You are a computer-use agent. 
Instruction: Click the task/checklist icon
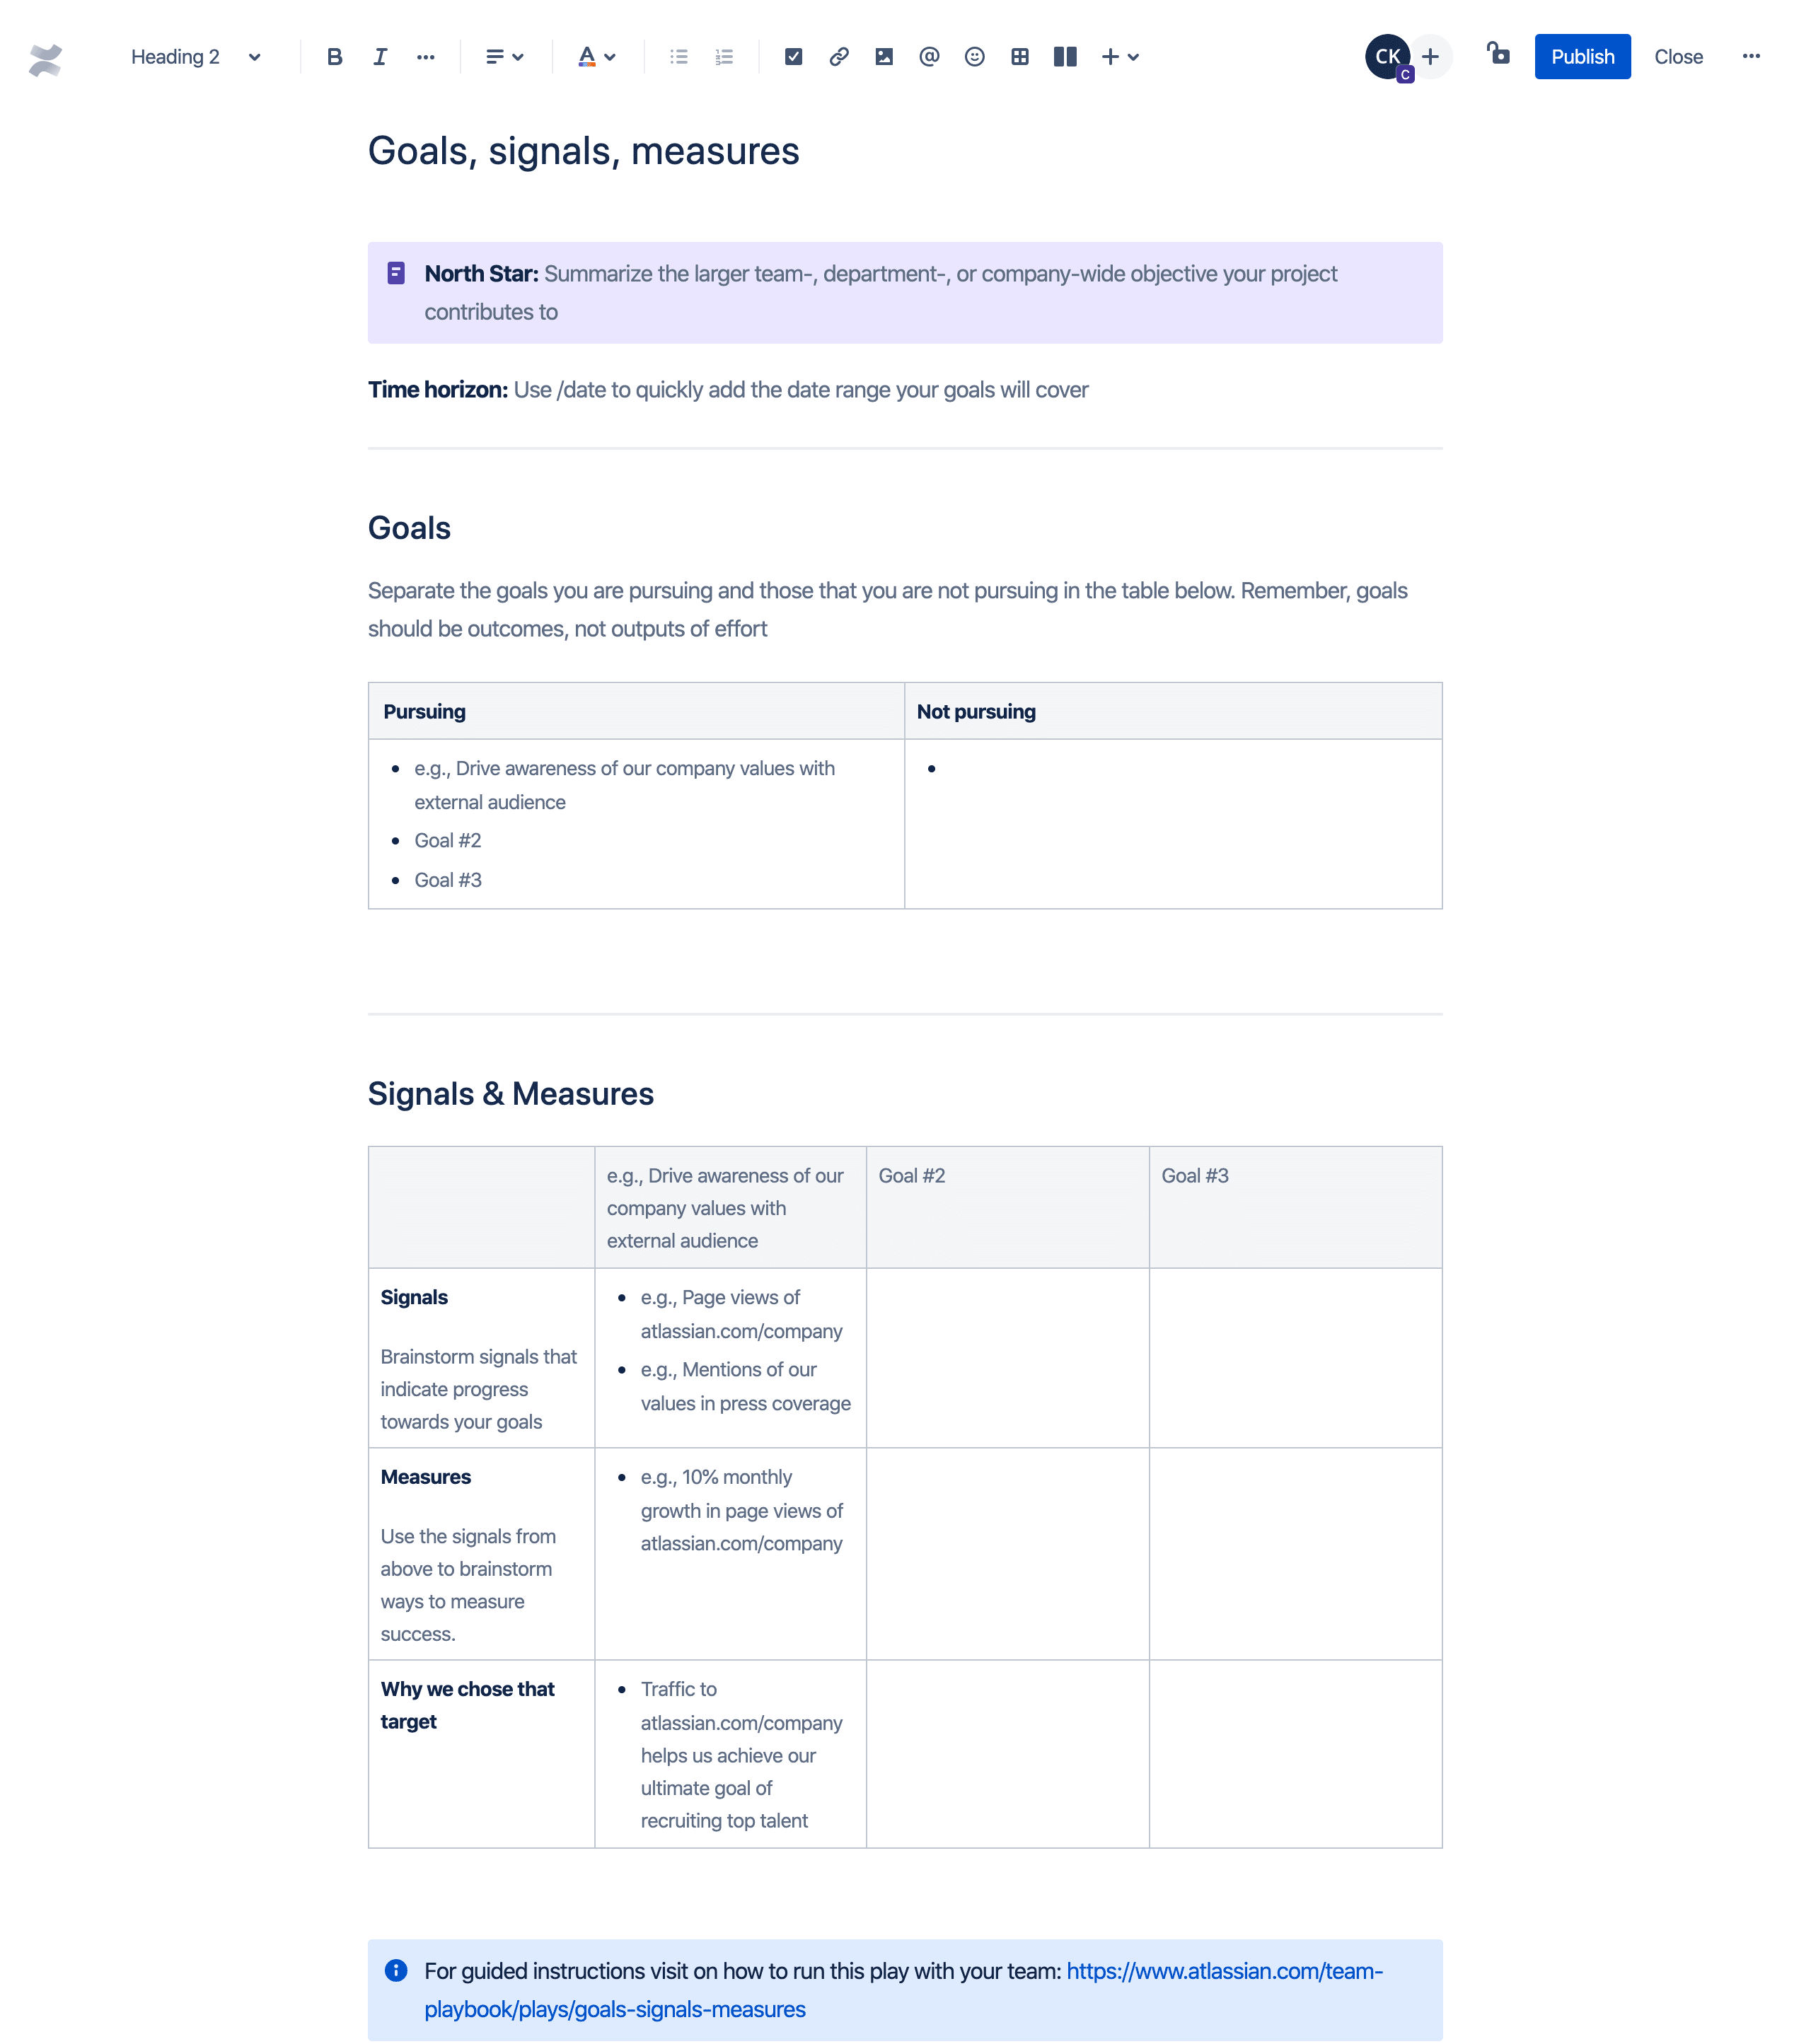792,56
